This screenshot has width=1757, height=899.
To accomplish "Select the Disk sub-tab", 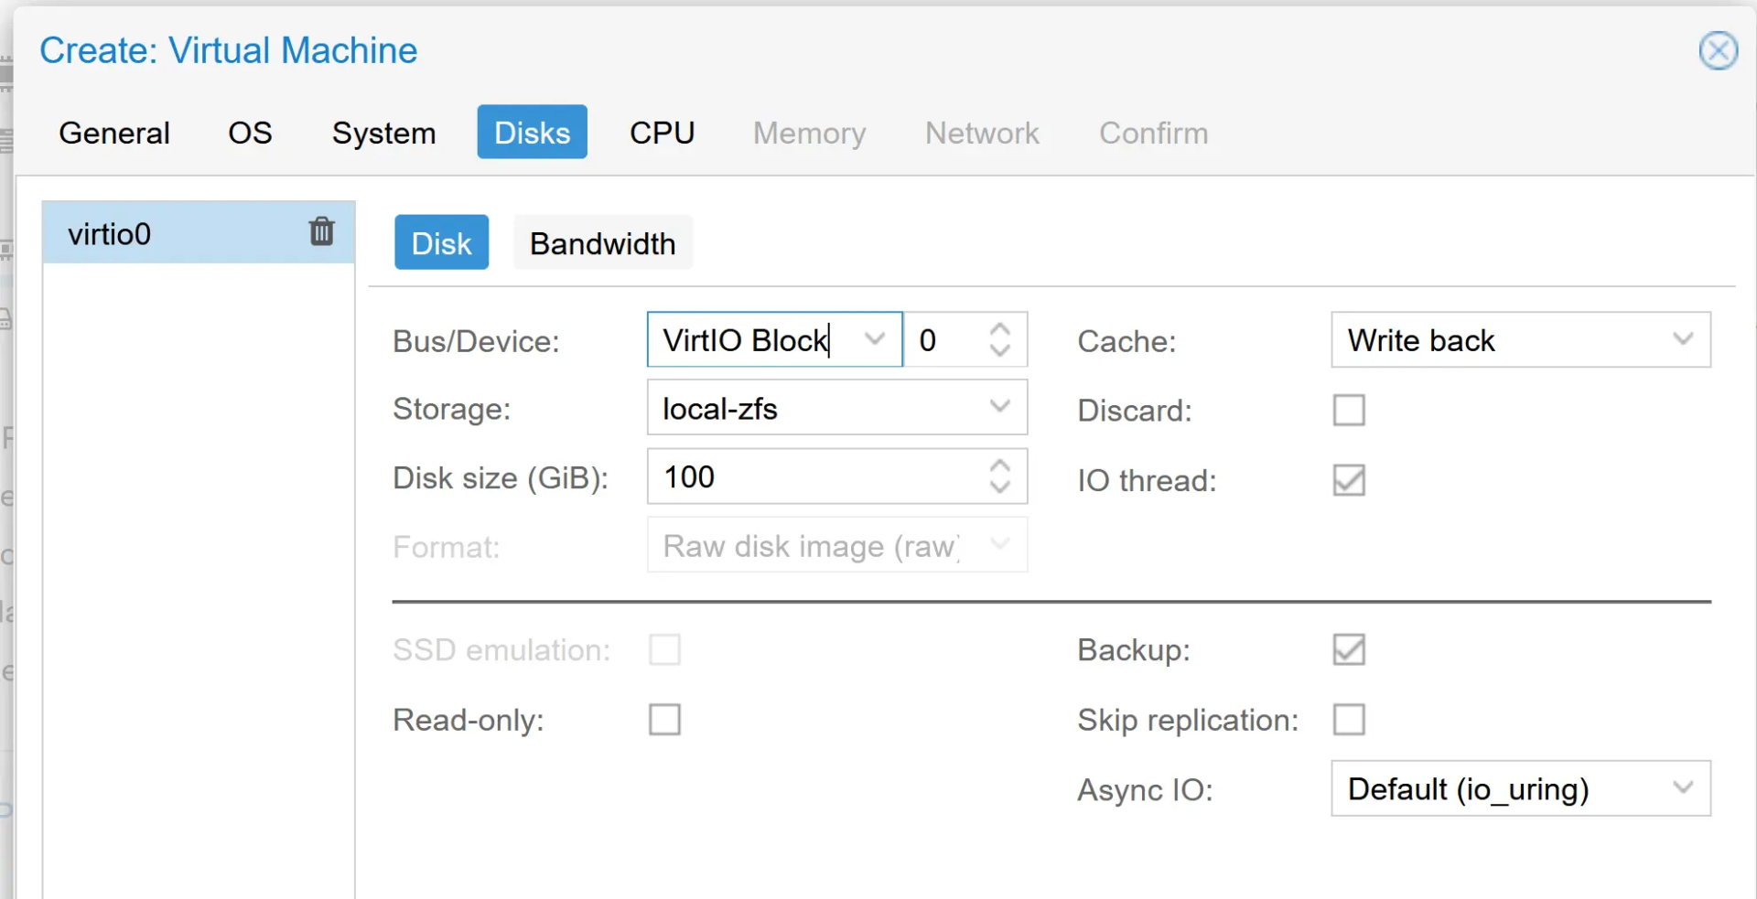I will coord(441,242).
